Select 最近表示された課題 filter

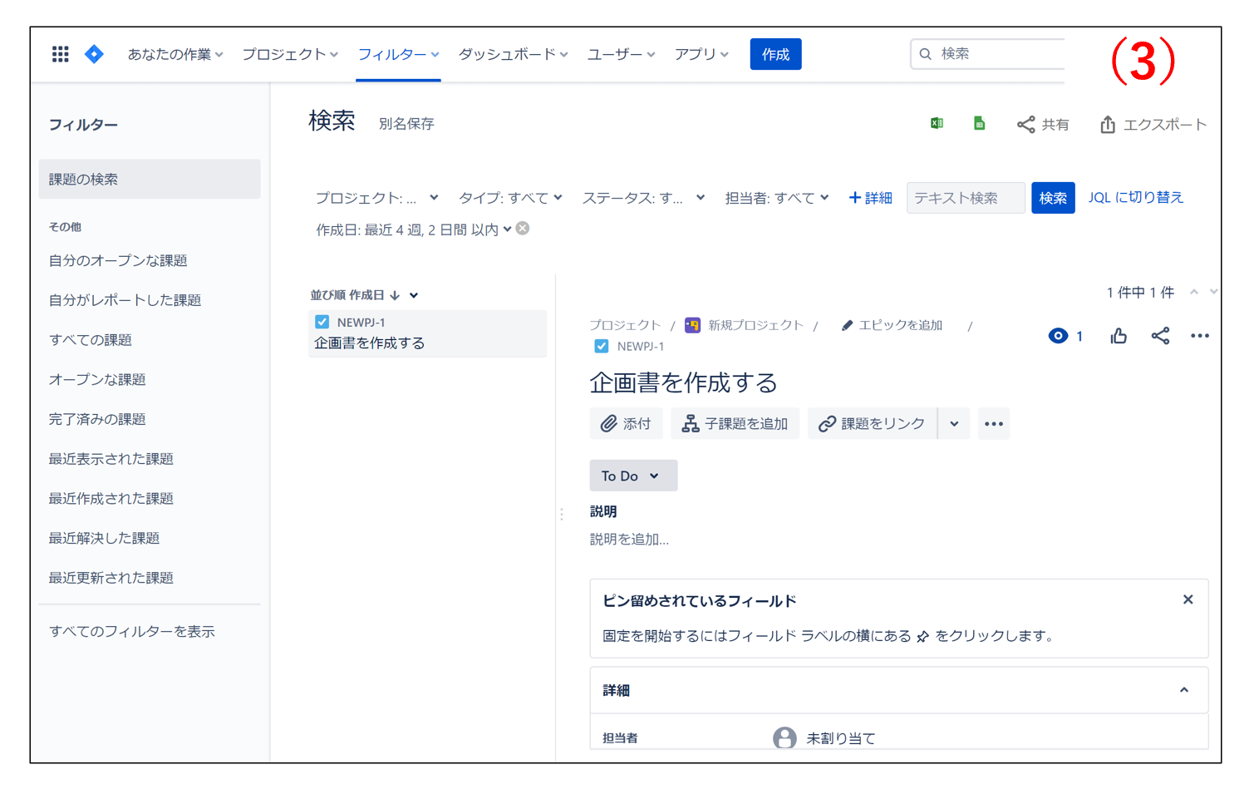pyautogui.click(x=111, y=459)
